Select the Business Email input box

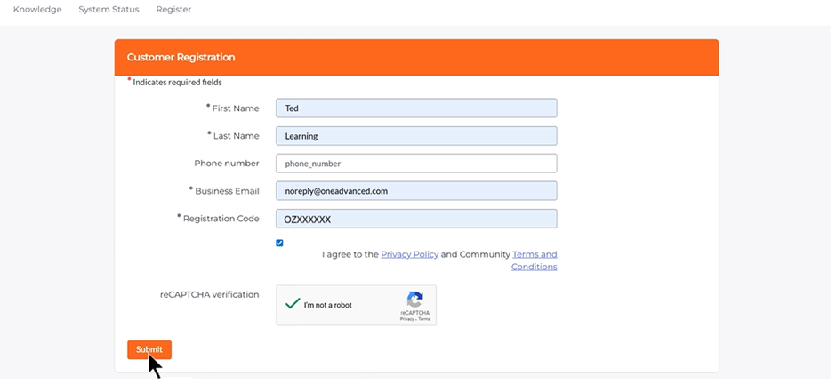[x=416, y=191]
